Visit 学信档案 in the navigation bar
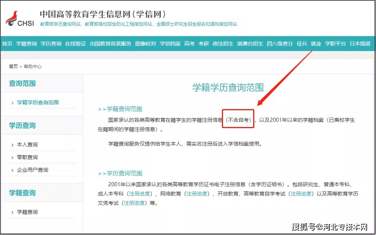376x235 pixels. pos(170,43)
